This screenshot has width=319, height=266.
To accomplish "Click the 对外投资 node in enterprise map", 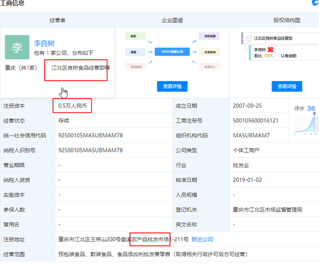I will coord(209,36).
